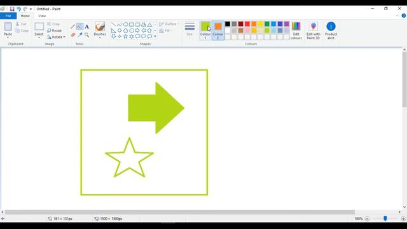
Task: Pick the lime colour swatch in second row
Action: click(267, 31)
